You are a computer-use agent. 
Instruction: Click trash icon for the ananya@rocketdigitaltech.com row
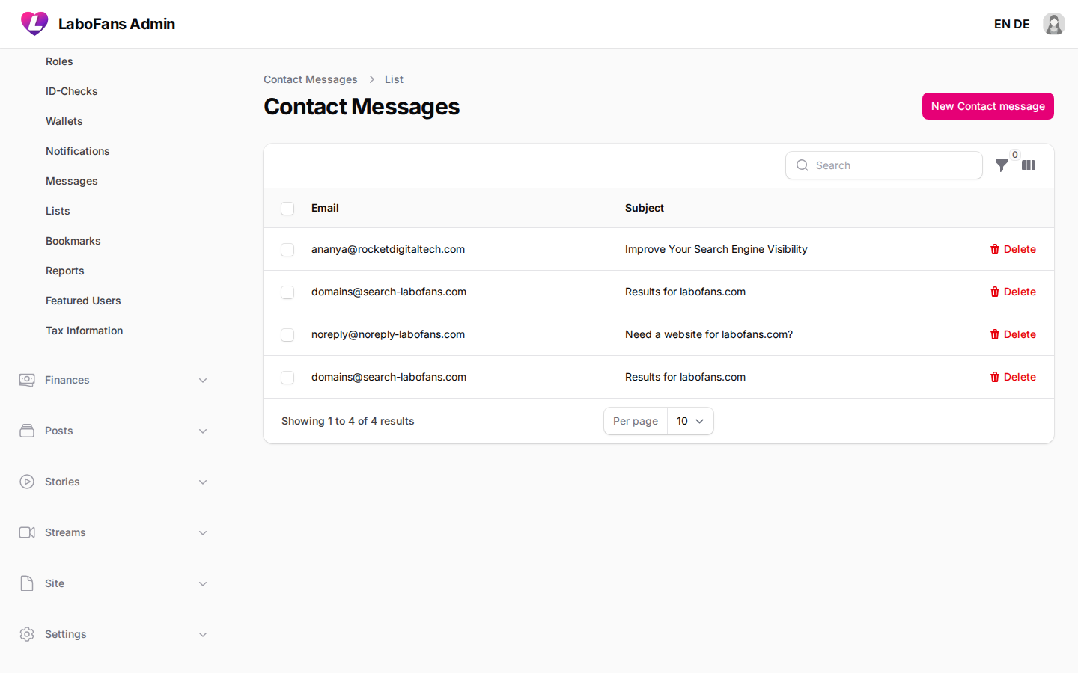tap(995, 249)
